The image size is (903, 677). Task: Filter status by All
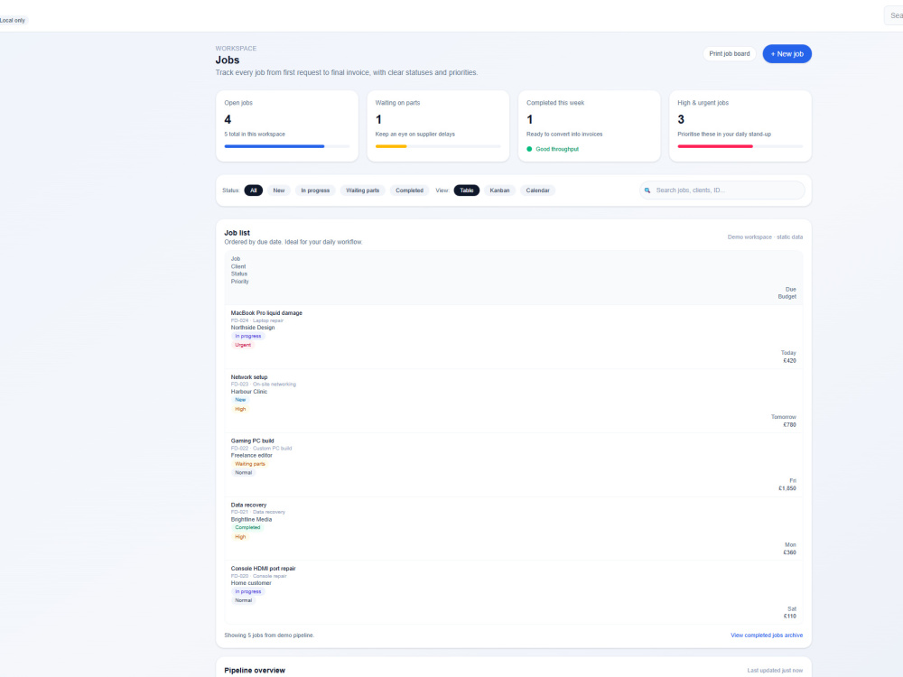(x=254, y=190)
